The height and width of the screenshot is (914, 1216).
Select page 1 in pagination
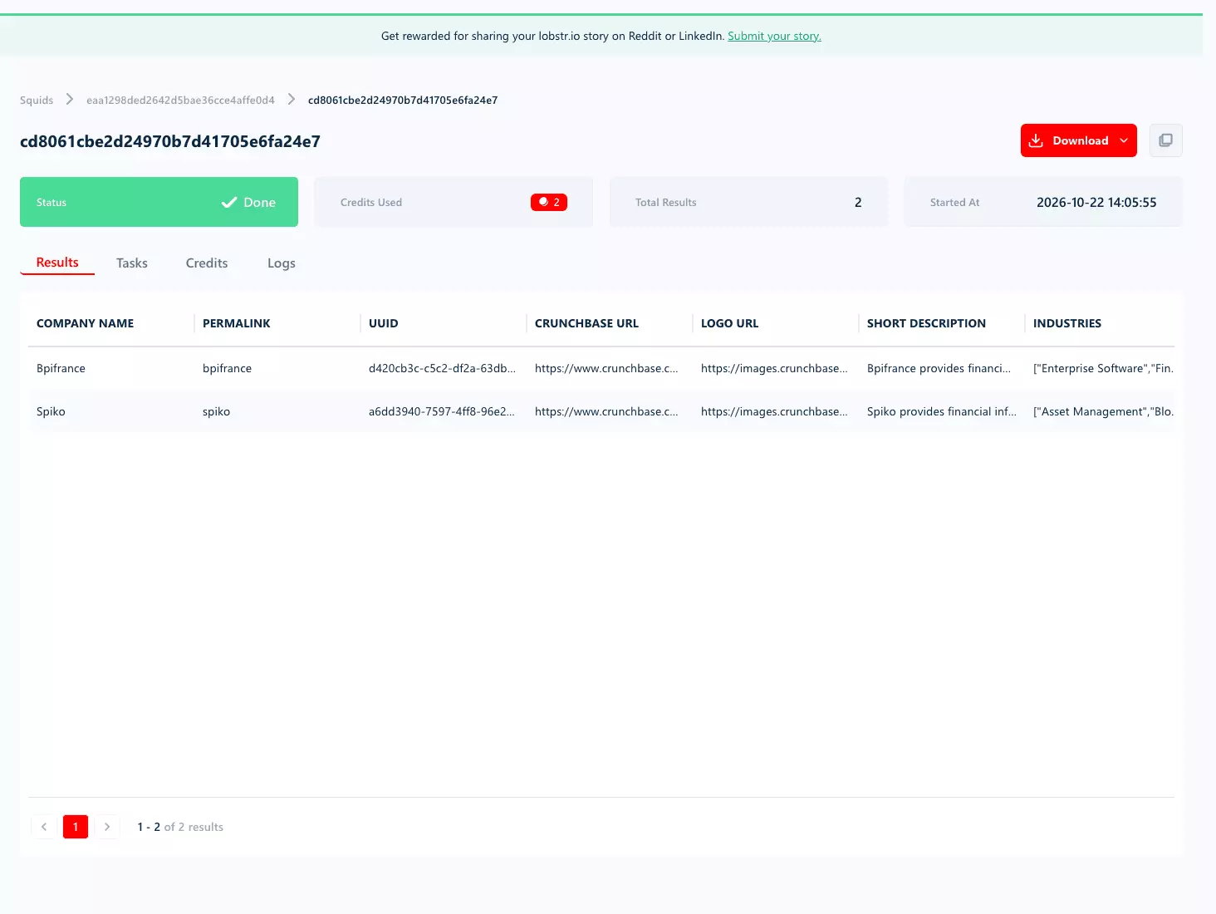tap(76, 827)
